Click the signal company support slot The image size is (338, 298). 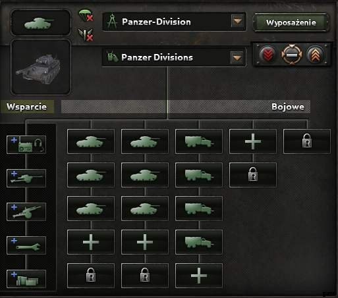26,145
